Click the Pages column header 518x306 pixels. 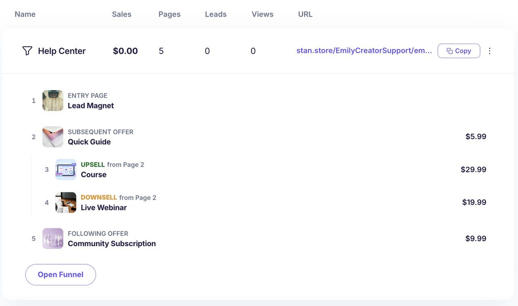pos(170,14)
